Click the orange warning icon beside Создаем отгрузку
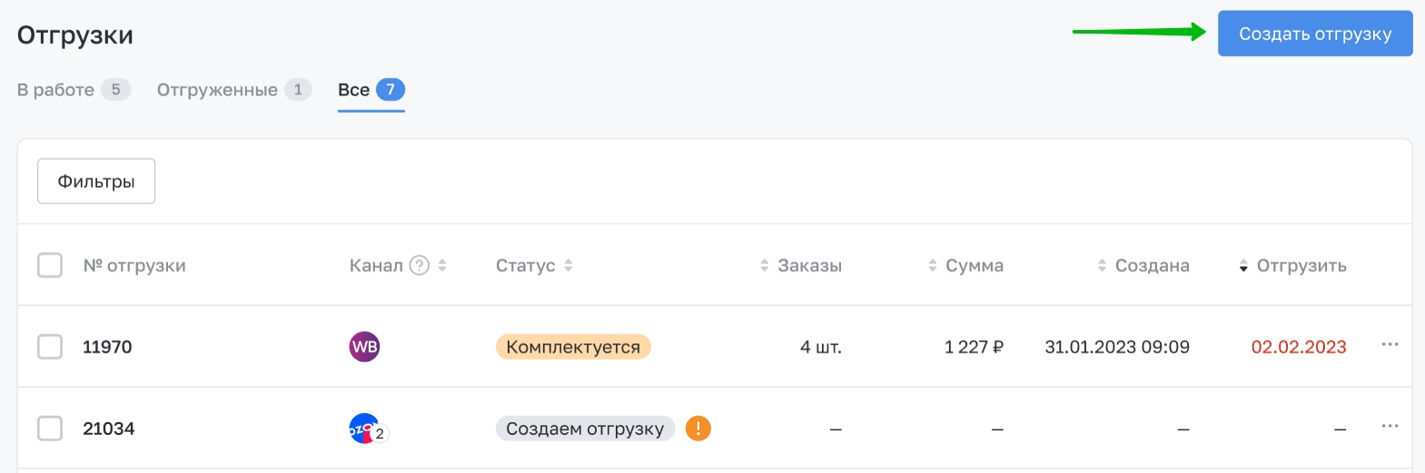 698,429
